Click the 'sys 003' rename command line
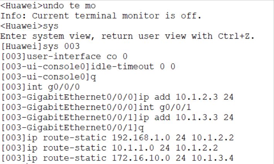Viewport: 274px width, 164px height. pos(40,46)
